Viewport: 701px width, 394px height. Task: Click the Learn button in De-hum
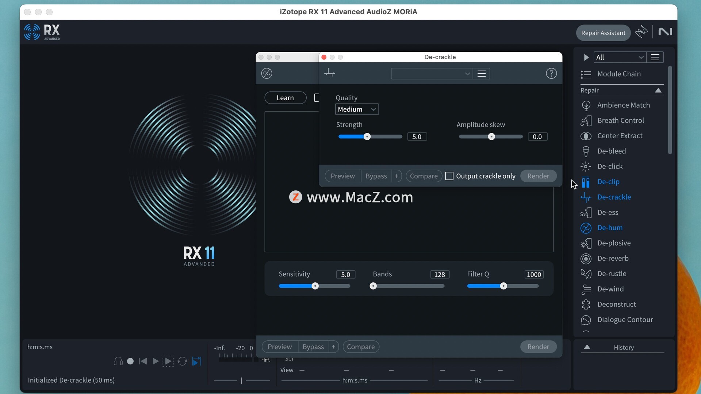pyautogui.click(x=285, y=98)
